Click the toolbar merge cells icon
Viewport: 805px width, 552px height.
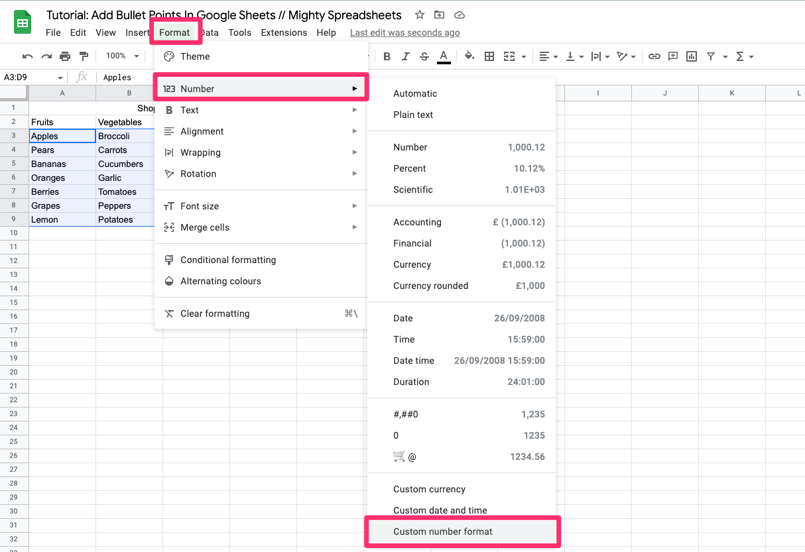click(509, 56)
